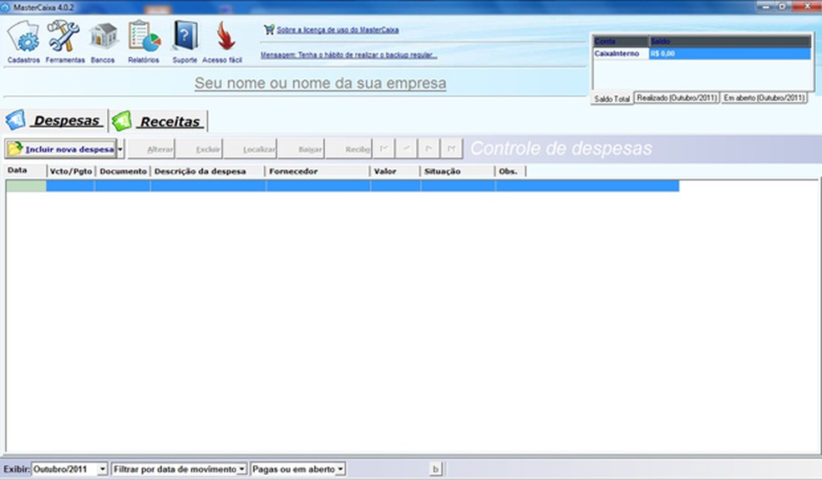The image size is (822, 480).
Task: Select the Realizado (Outubro/2011) tab
Action: [x=677, y=98]
